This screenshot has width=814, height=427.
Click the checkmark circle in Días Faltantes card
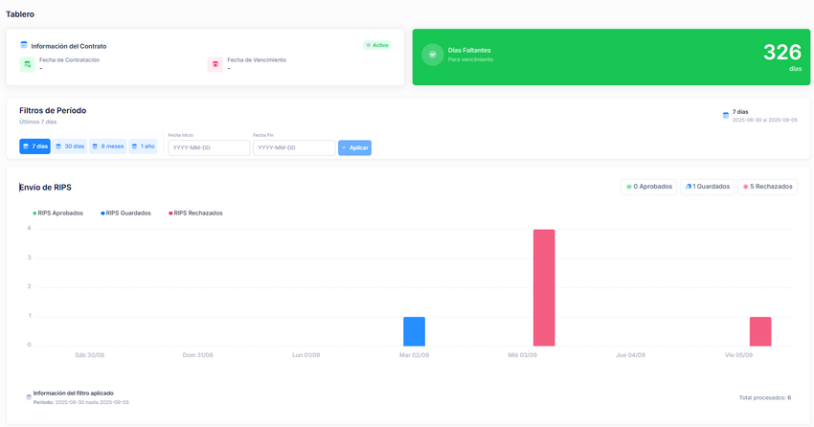tap(433, 55)
